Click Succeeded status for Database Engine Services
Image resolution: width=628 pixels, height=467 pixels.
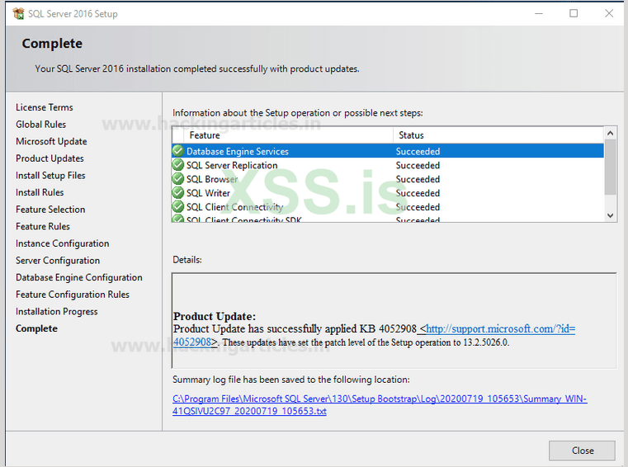coord(418,151)
